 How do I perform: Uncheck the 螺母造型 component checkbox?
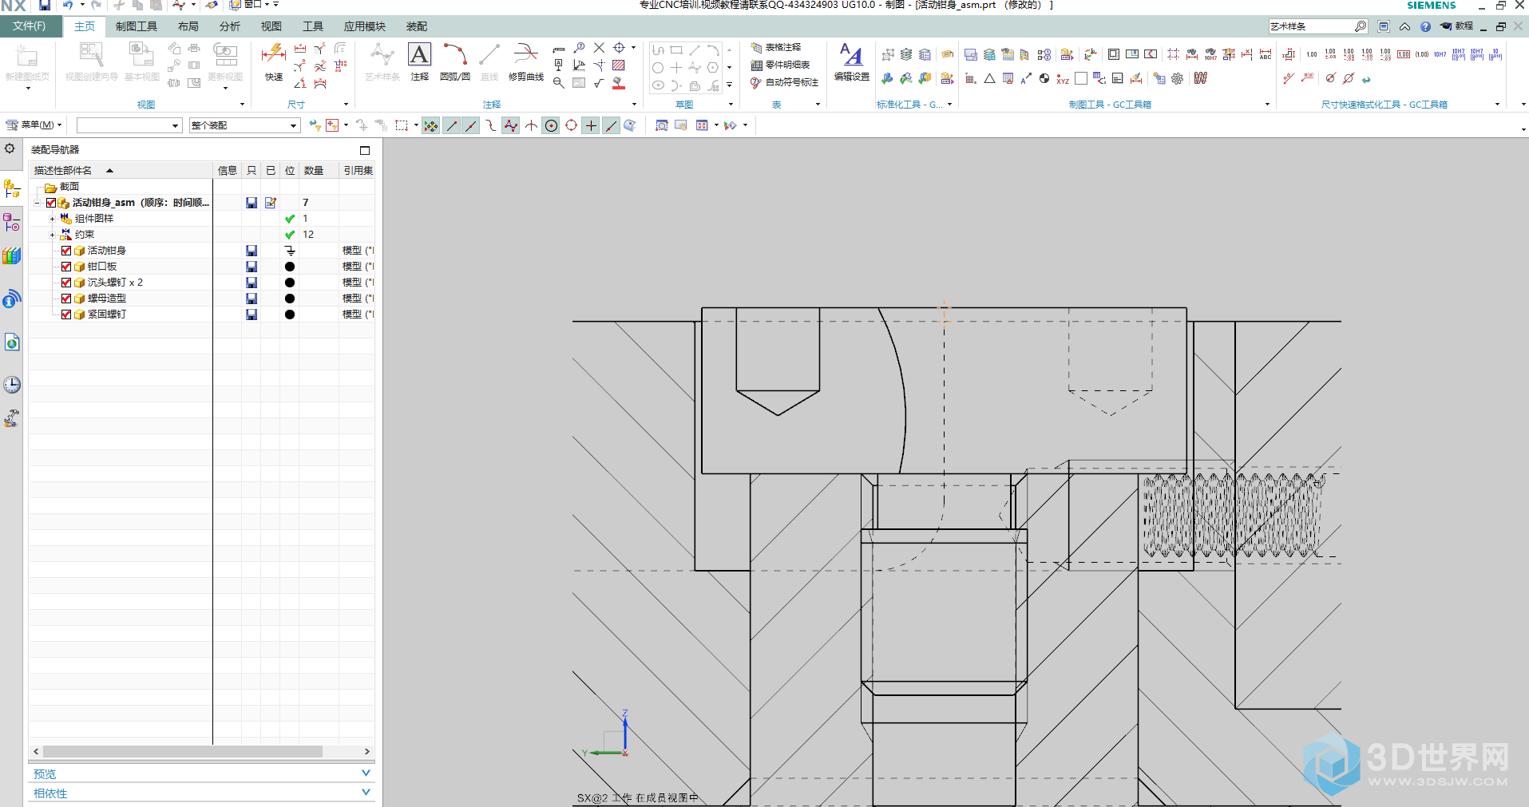click(66, 299)
